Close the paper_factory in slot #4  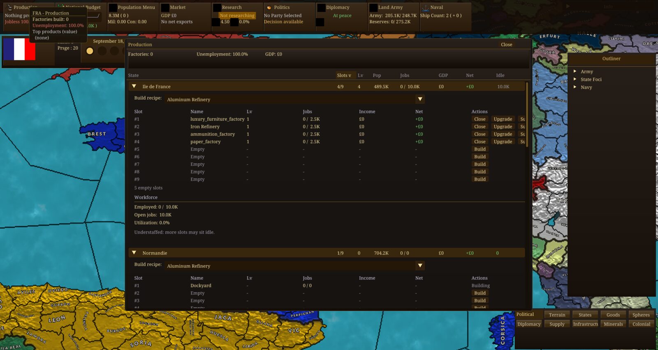pyautogui.click(x=480, y=142)
